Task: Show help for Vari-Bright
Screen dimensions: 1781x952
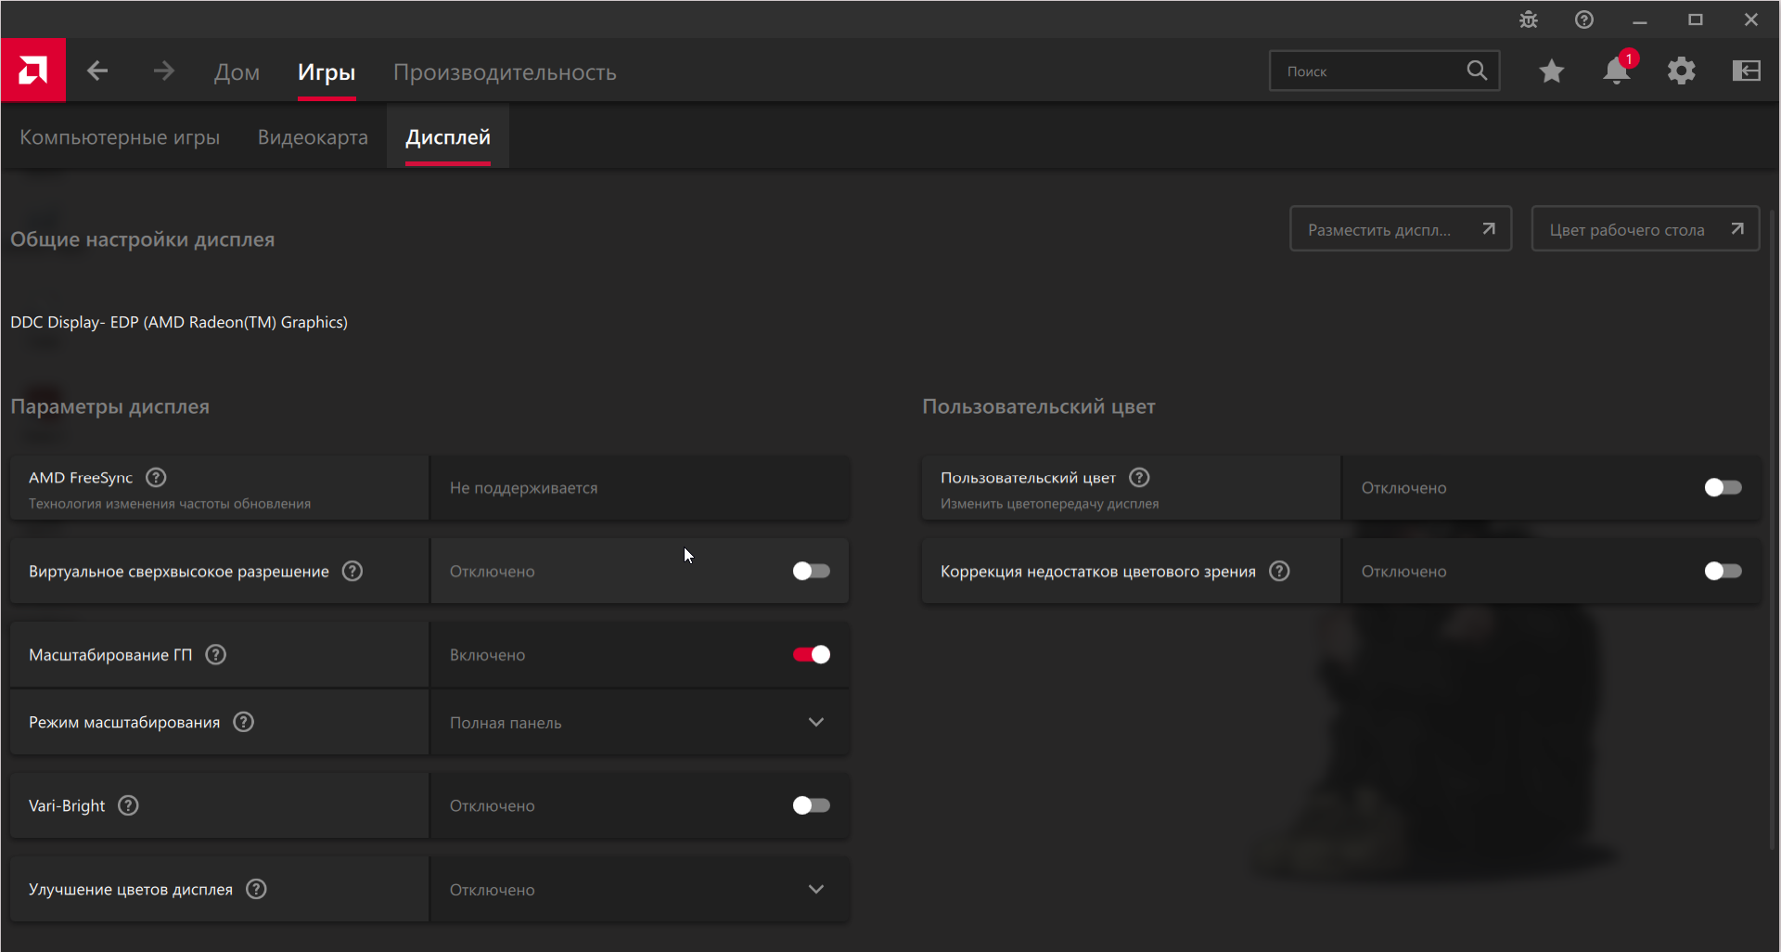Action: (129, 805)
